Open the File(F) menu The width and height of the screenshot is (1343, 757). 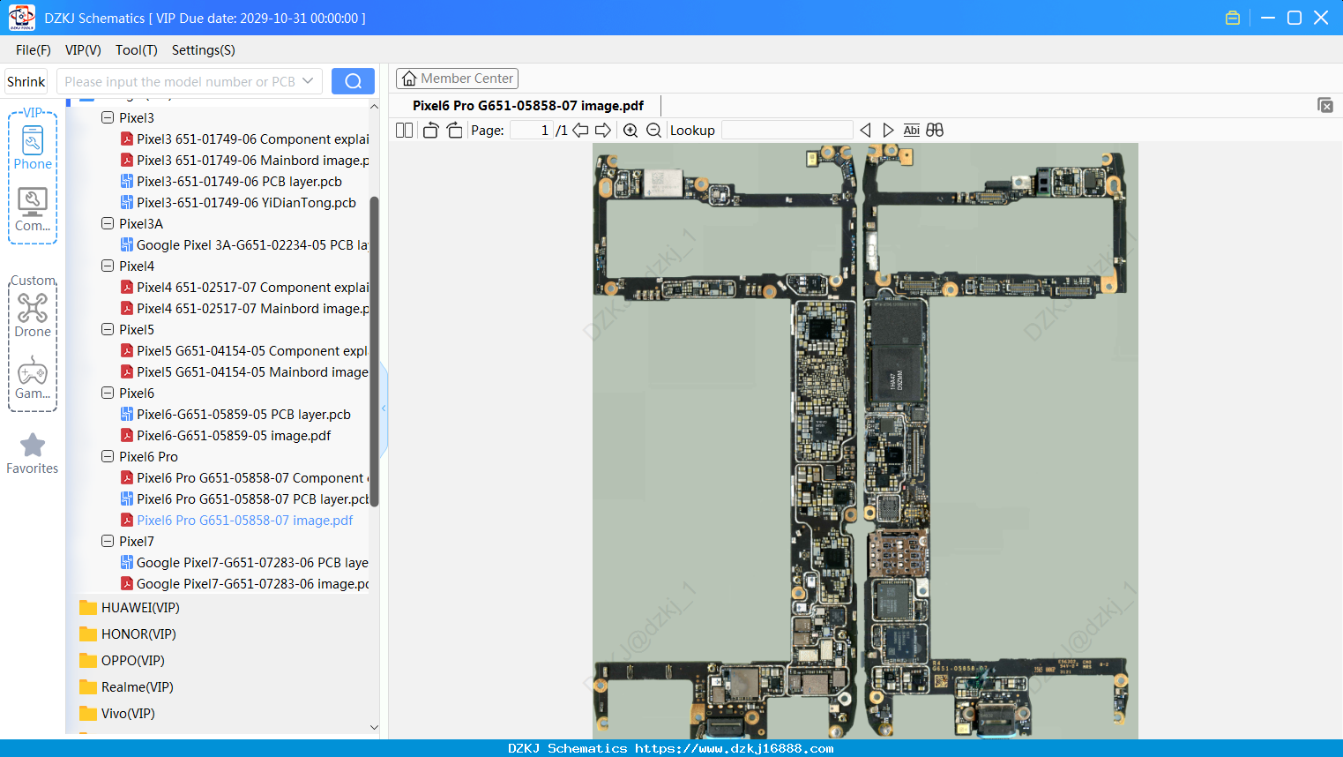click(x=34, y=50)
